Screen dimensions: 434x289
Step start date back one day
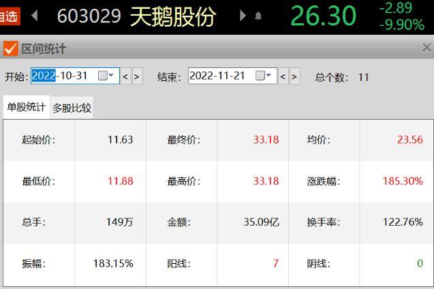[x=125, y=77]
